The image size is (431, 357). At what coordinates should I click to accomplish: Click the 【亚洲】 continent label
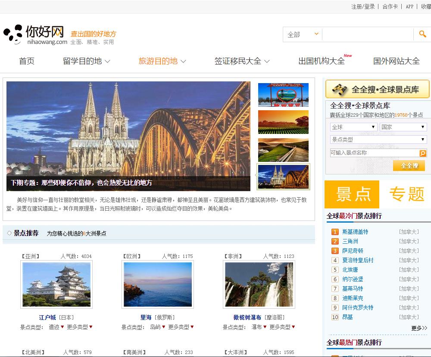coord(31,256)
